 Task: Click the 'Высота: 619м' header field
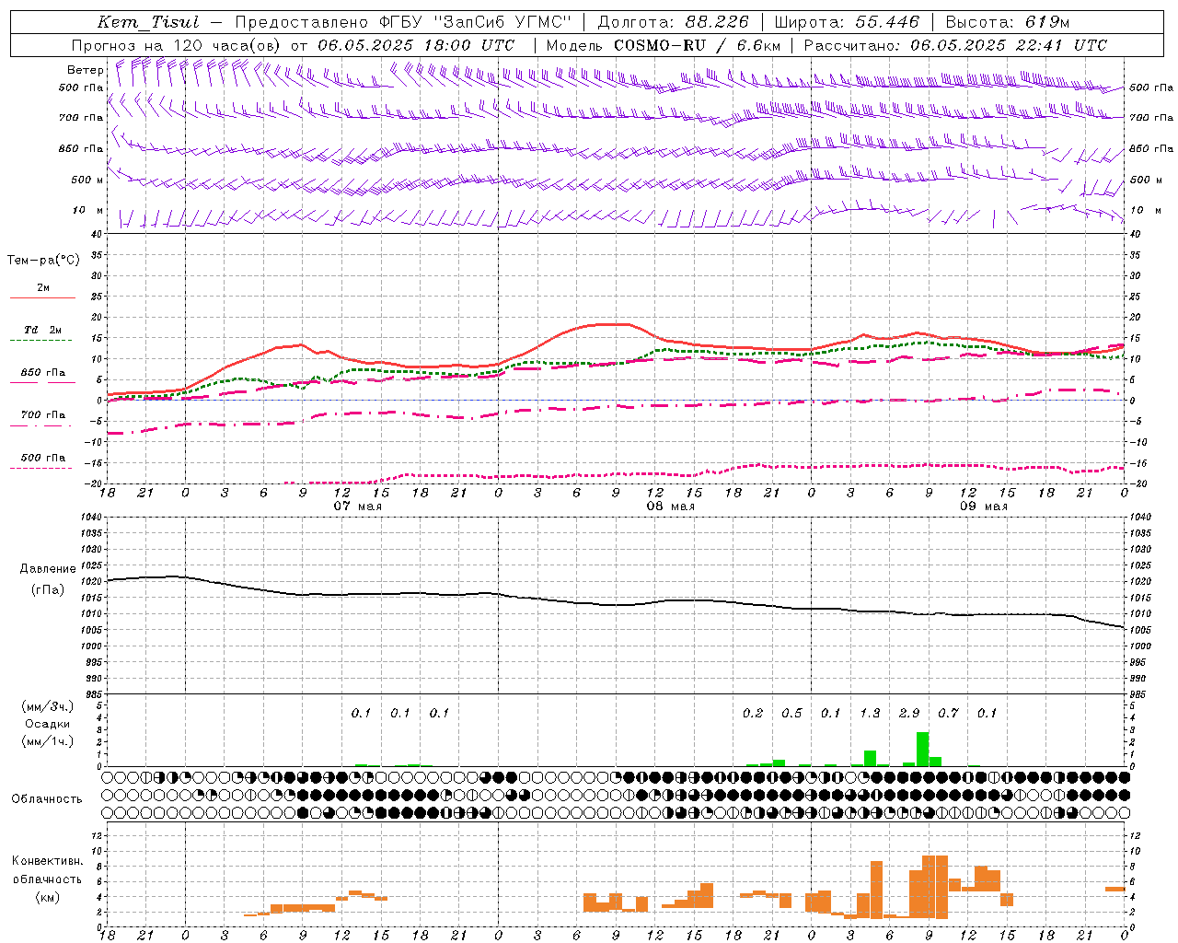point(1008,22)
